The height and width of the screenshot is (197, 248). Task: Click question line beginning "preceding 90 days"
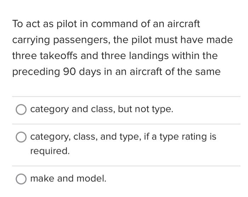[x=117, y=72]
